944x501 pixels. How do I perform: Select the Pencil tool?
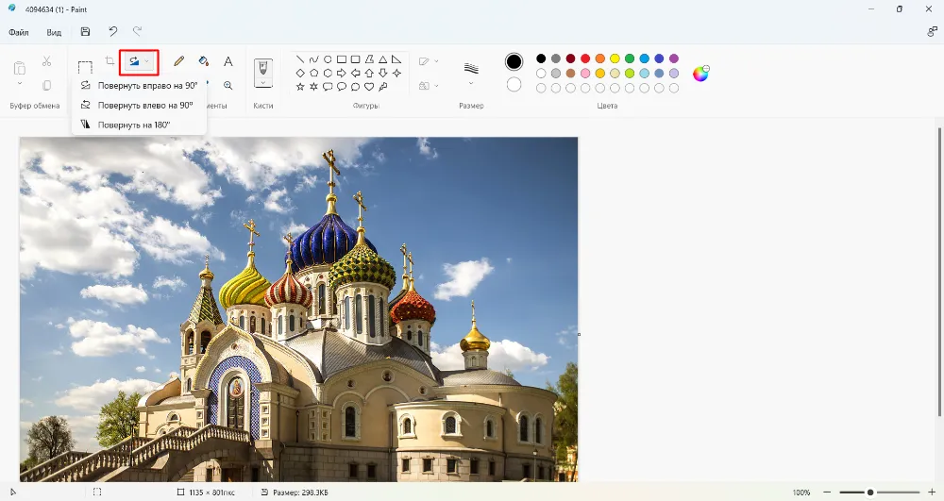coord(178,61)
